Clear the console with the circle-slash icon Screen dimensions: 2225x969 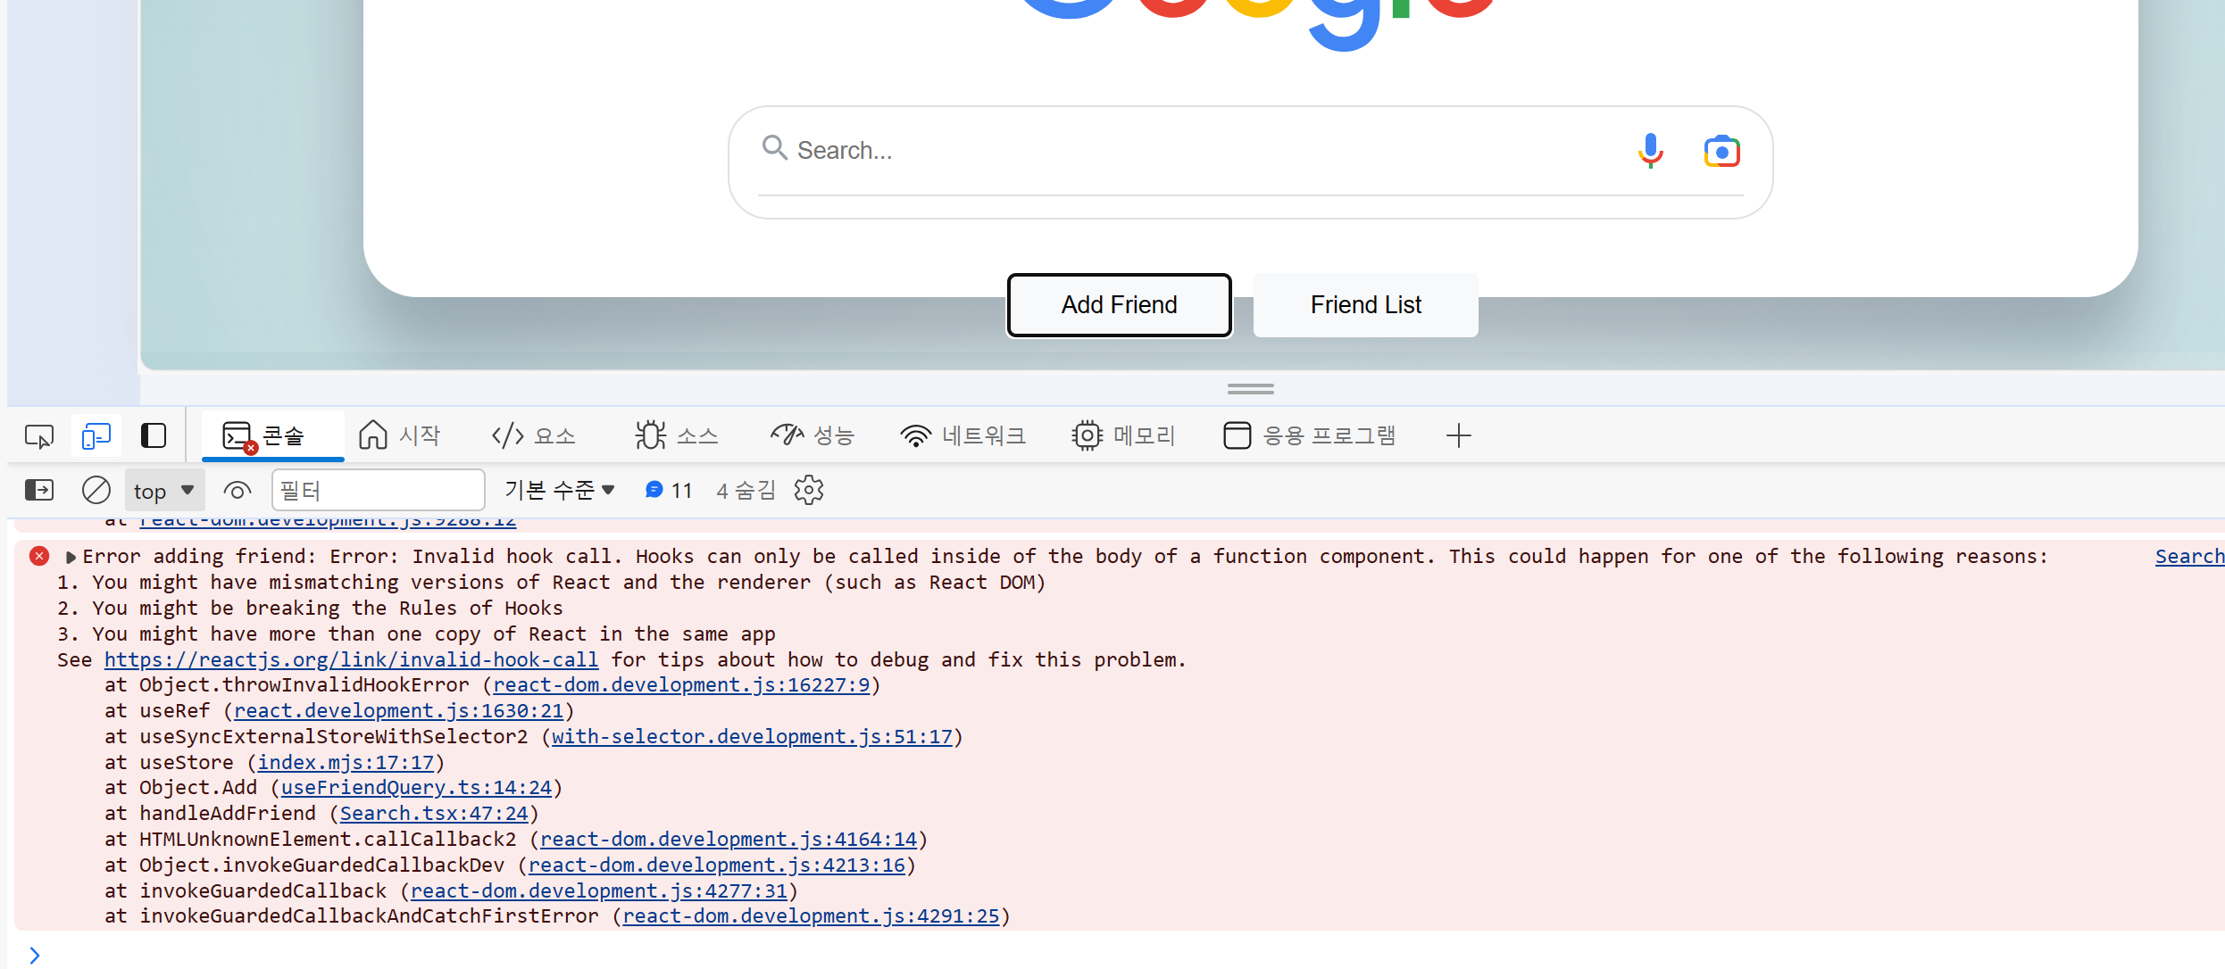96,490
